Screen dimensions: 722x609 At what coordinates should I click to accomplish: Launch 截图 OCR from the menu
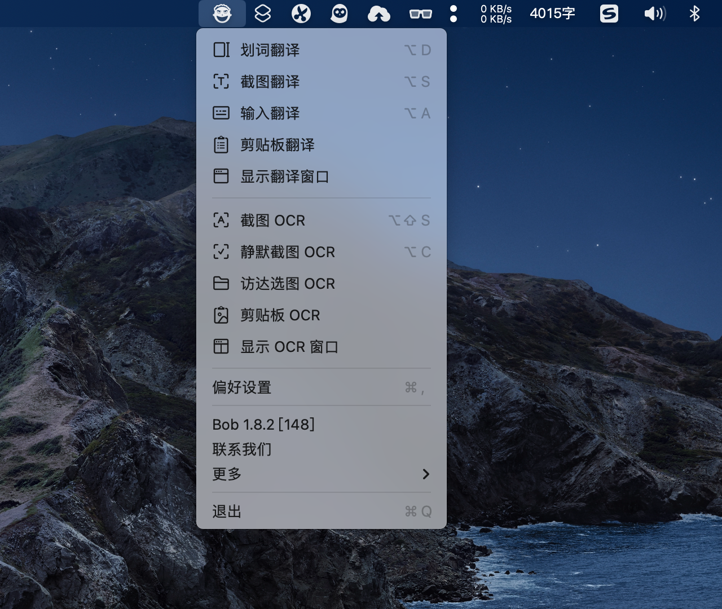click(x=273, y=220)
